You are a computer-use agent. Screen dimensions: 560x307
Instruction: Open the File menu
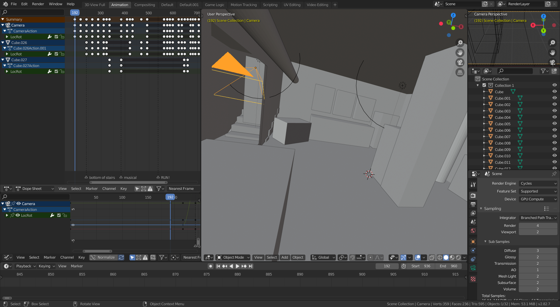pos(14,4)
